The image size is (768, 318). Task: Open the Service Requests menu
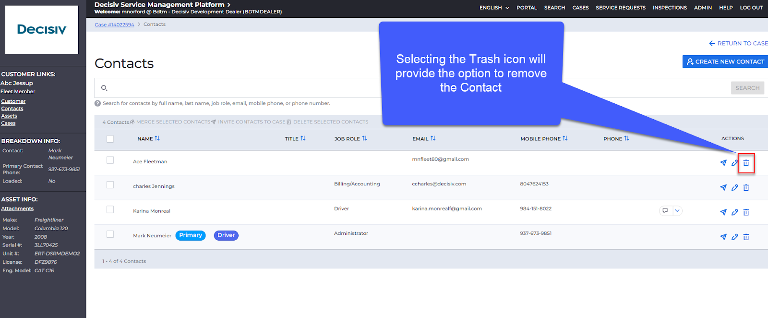pos(620,8)
